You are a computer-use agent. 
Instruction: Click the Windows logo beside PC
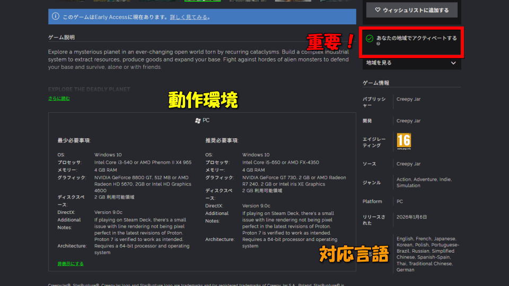(x=198, y=120)
